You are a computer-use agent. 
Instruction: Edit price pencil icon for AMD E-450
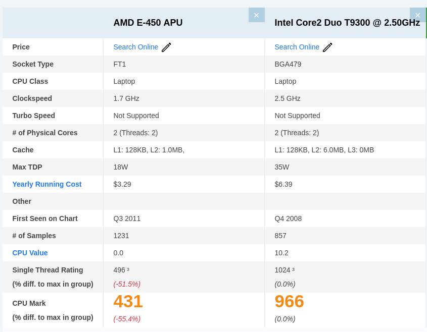click(166, 47)
